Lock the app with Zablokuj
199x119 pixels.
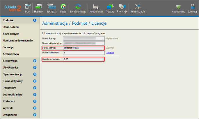point(192,8)
